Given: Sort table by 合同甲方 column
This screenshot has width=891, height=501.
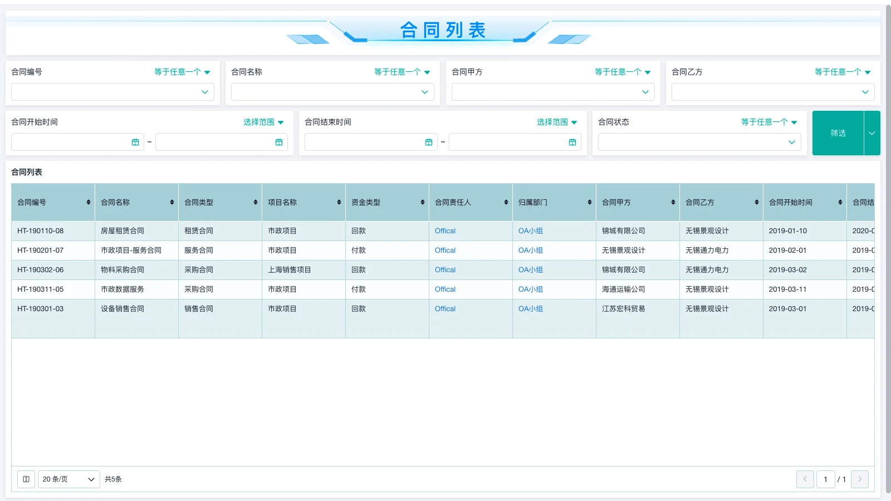Looking at the screenshot, I should click(x=673, y=202).
